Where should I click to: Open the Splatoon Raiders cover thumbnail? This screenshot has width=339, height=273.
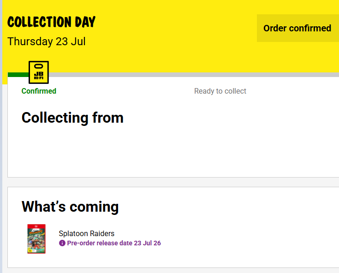pos(36,239)
